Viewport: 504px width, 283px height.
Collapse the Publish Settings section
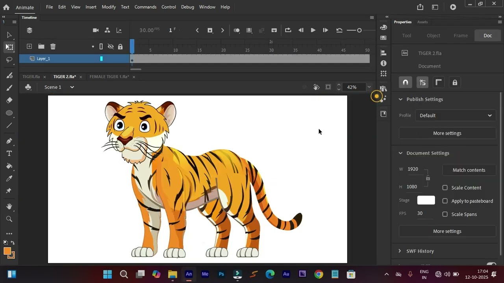400,99
